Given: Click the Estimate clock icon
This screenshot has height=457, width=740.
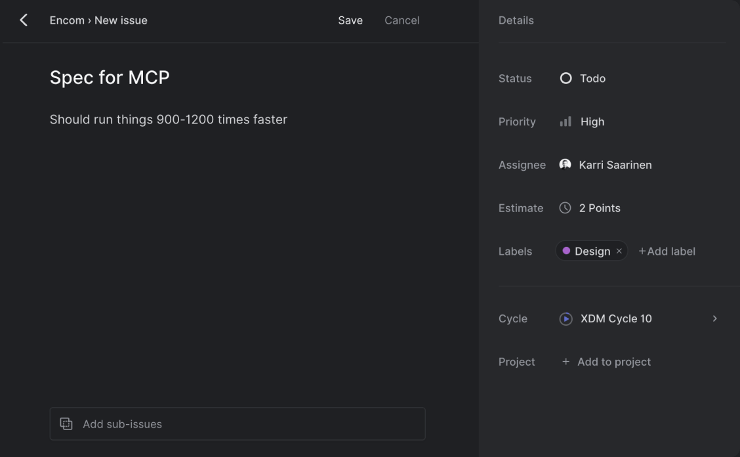Looking at the screenshot, I should click(565, 208).
